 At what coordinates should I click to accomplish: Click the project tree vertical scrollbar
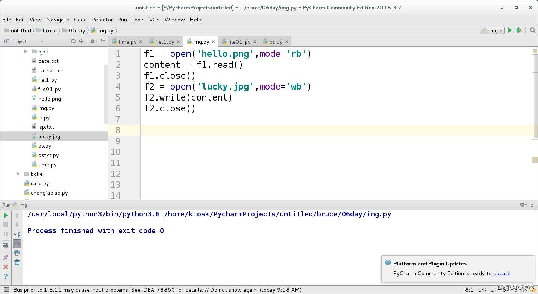106,94
